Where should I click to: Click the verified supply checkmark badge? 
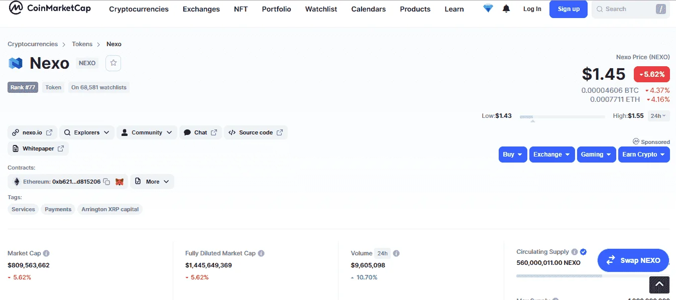(583, 252)
